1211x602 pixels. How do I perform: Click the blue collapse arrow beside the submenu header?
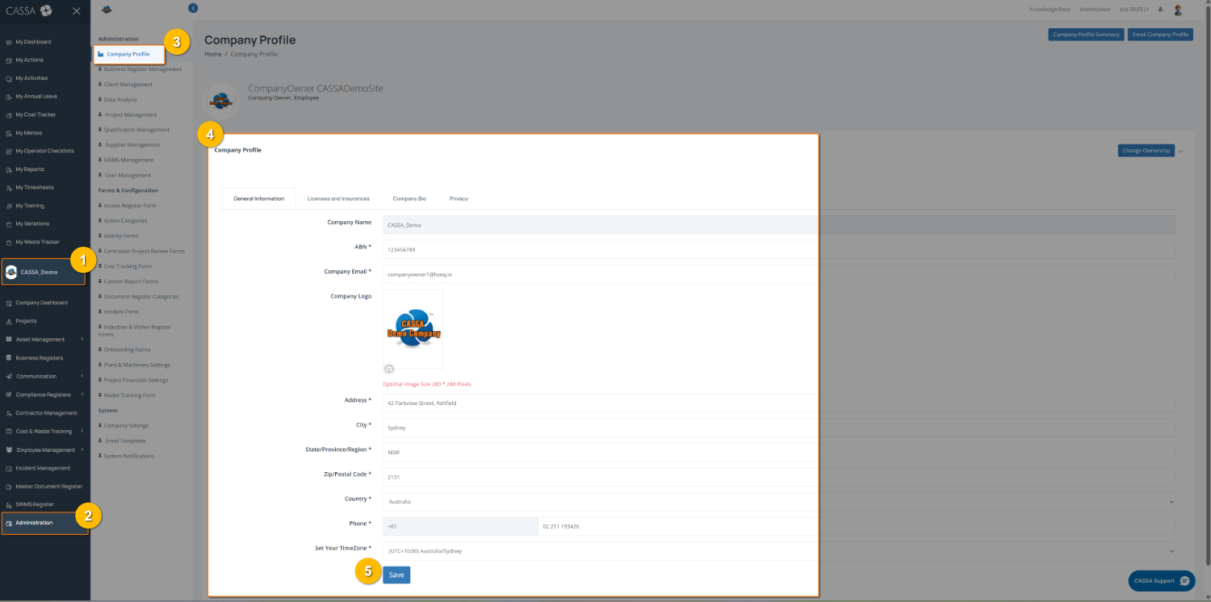coord(193,8)
